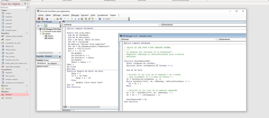The image size is (269, 118).
Task: Open the Module2 object dropdown in Properties
Action: 60,60
